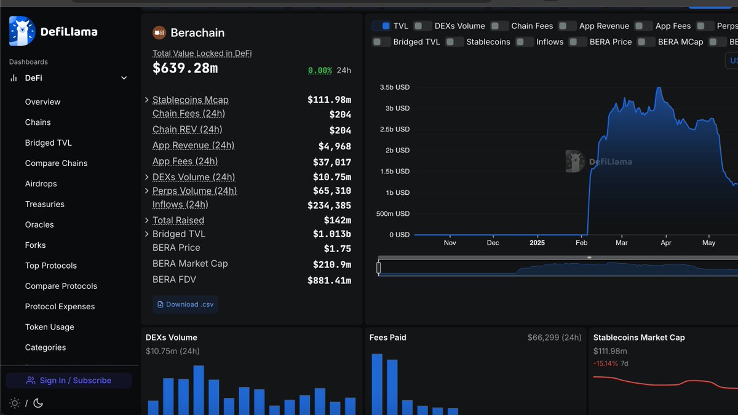Image resolution: width=738 pixels, height=415 pixels.
Task: Switch to dark mode with moon icon
Action: pos(38,403)
